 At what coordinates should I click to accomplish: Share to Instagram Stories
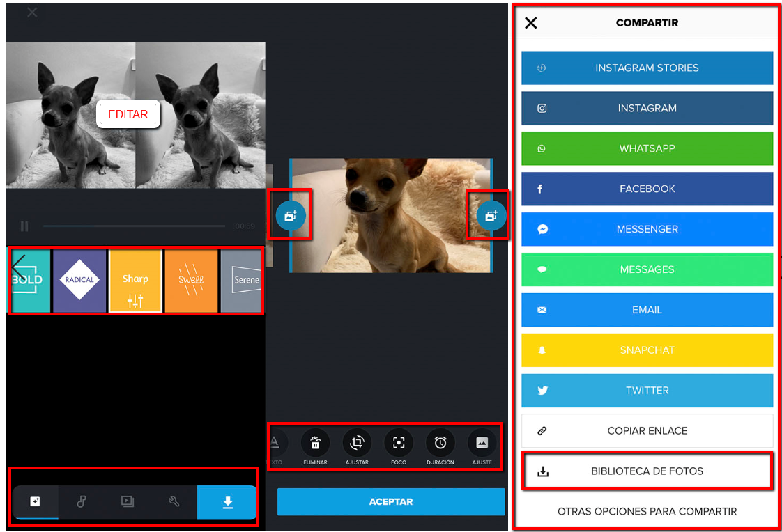click(x=647, y=68)
